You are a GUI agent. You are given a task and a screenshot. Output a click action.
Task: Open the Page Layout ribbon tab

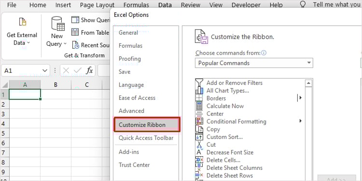click(97, 5)
